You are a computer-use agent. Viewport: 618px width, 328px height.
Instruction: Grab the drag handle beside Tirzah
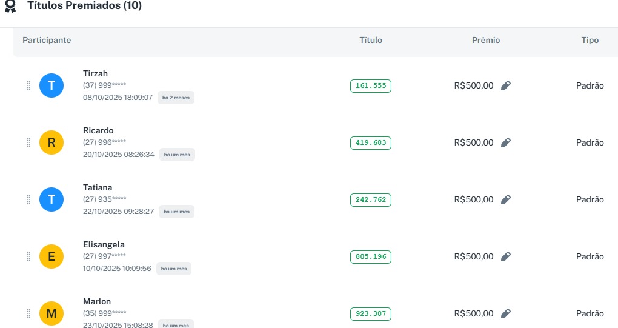[x=28, y=85]
